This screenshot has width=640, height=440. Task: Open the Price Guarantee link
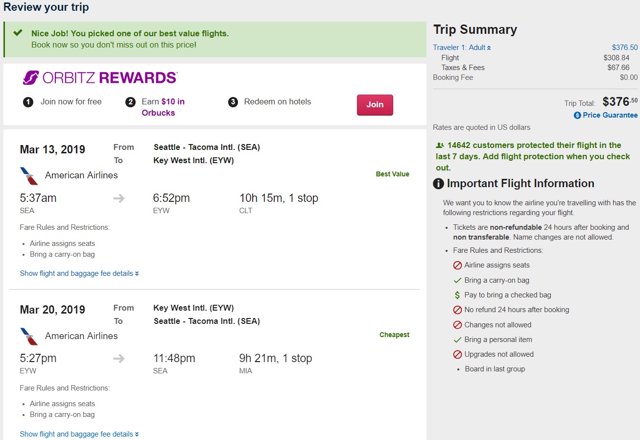tap(610, 115)
